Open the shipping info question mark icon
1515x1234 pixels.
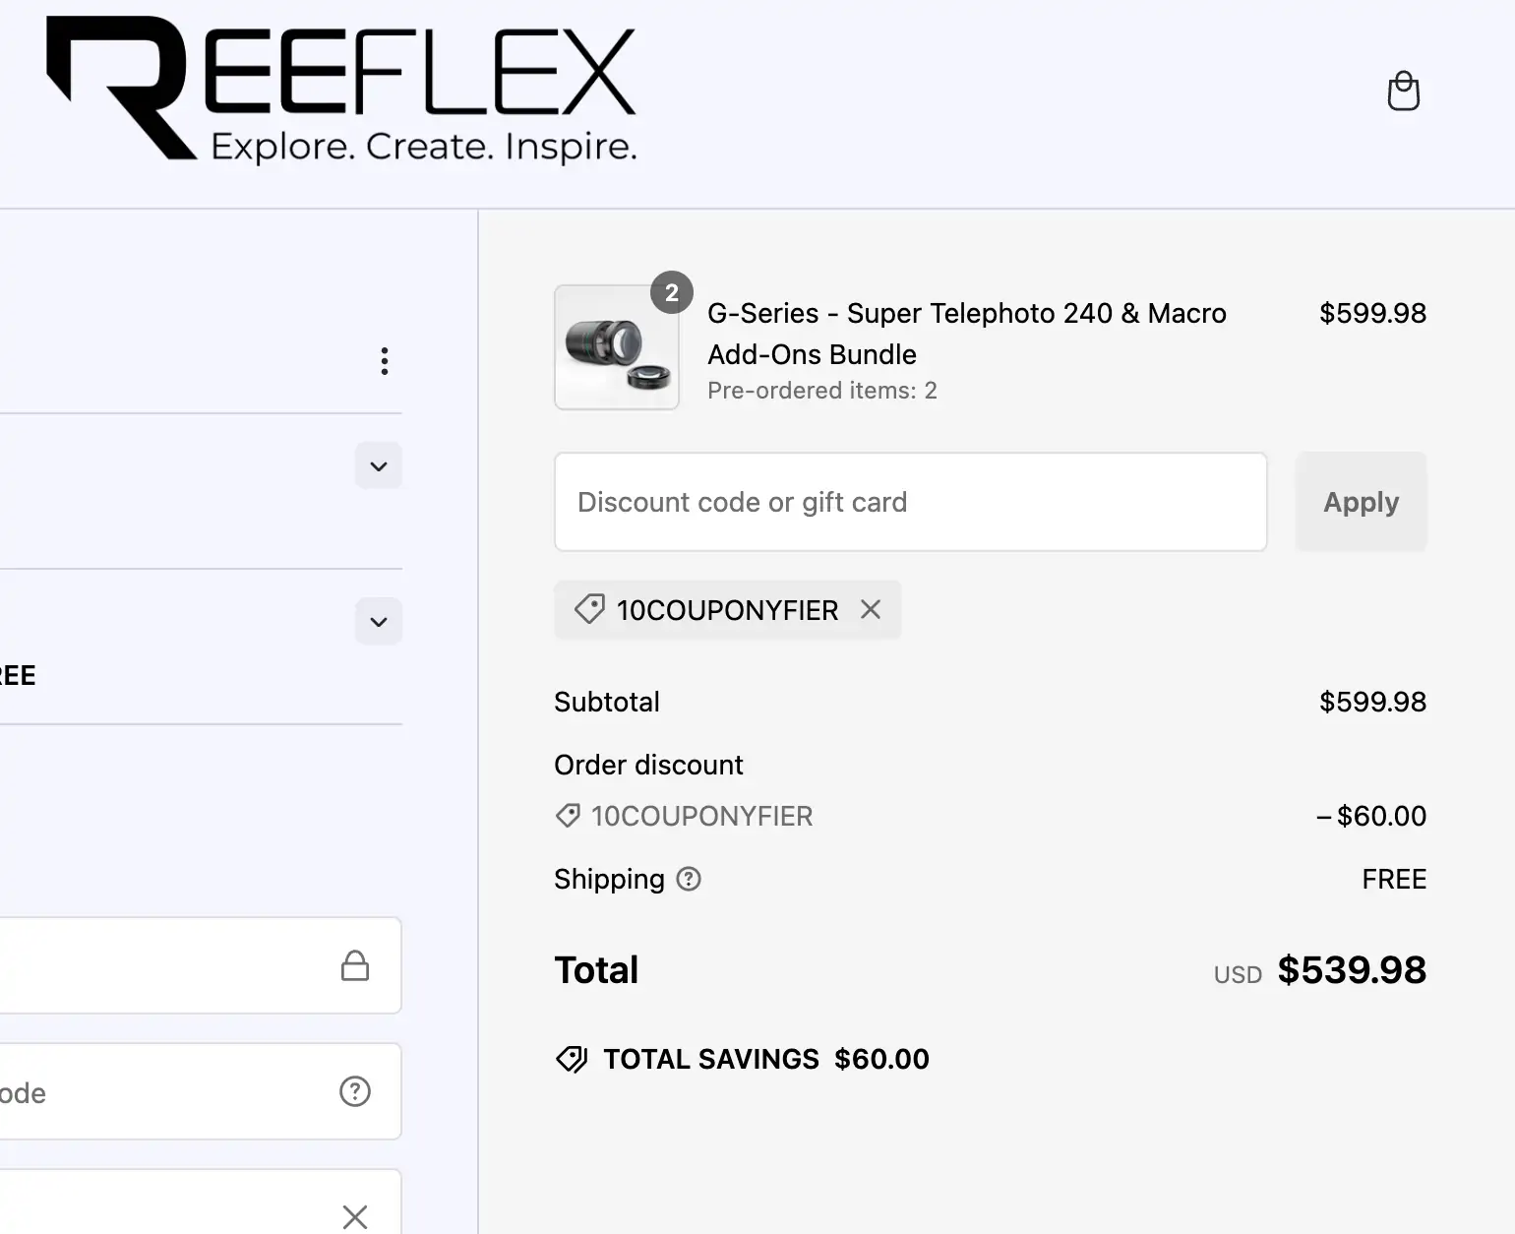pos(688,879)
